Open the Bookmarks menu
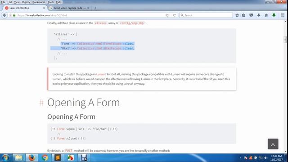Viewport: 288px width, 162px height. click(x=39, y=2)
